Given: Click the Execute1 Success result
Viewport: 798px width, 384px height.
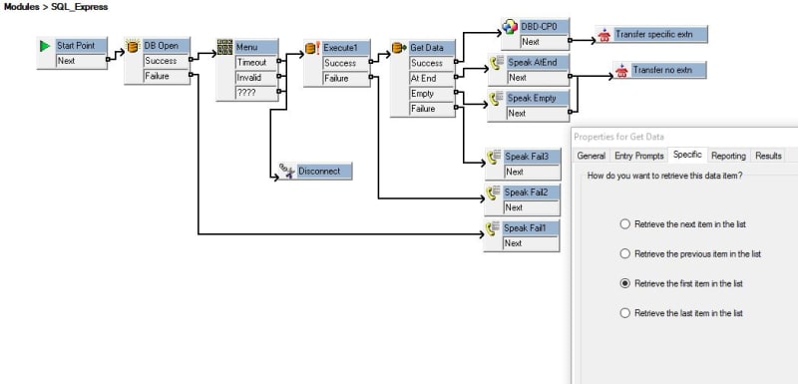Looking at the screenshot, I should pos(345,63).
